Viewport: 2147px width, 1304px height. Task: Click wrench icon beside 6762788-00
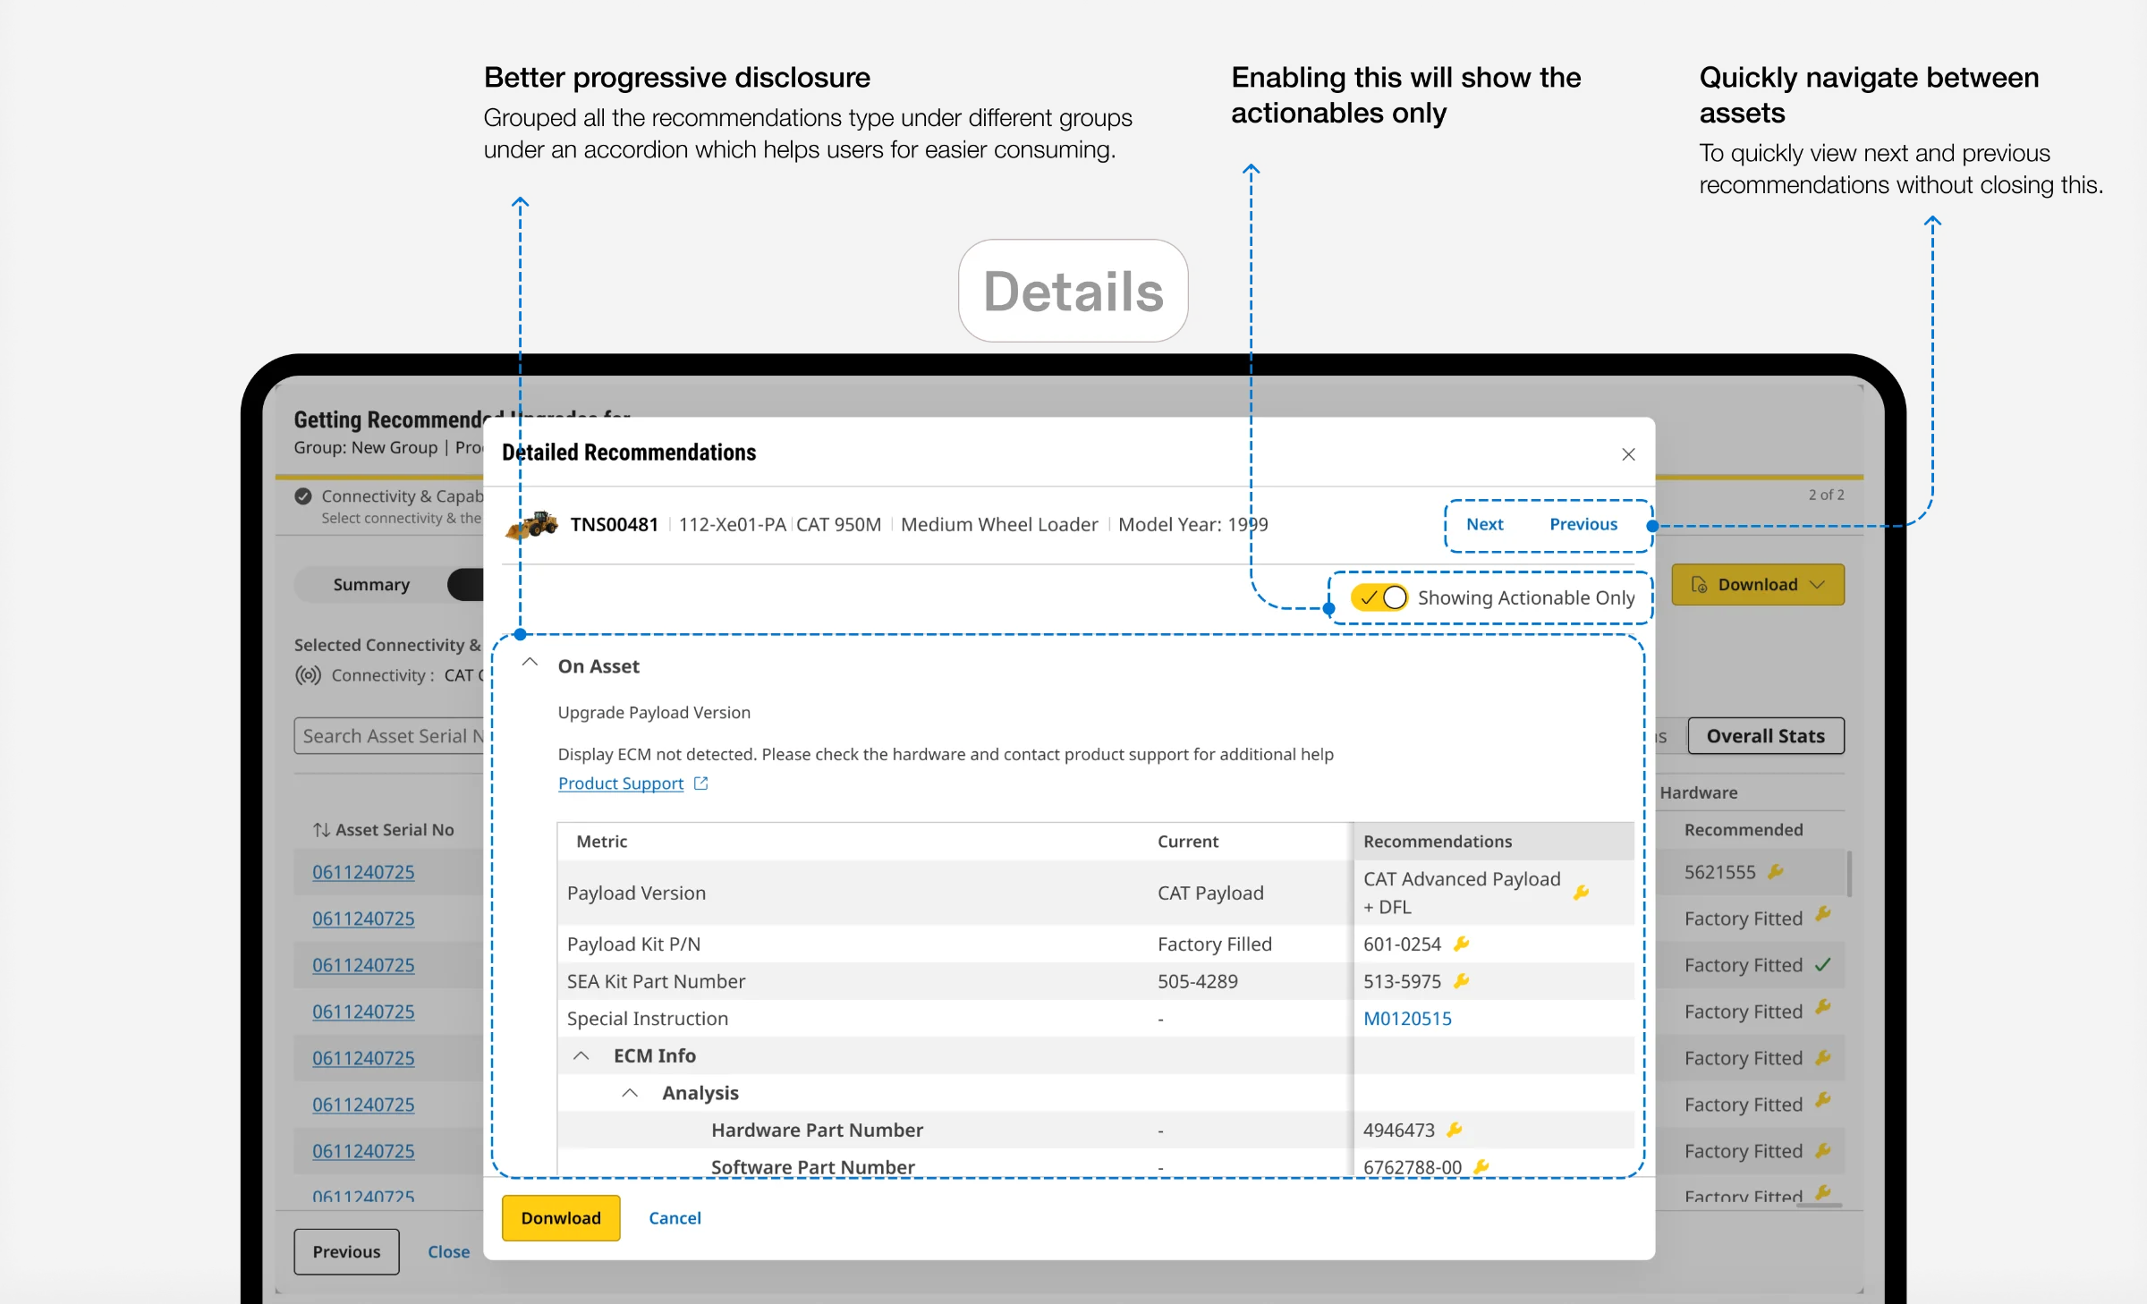(x=1481, y=1166)
